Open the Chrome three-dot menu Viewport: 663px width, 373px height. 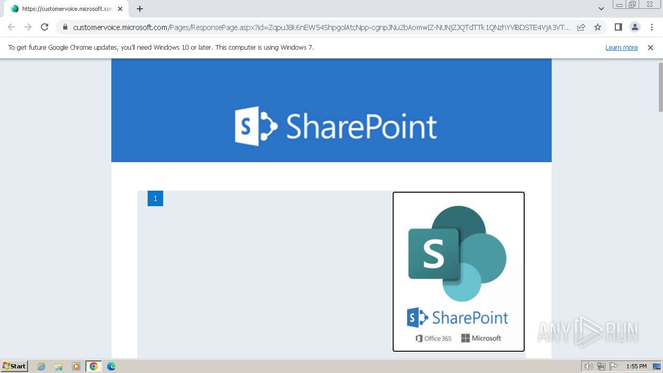[x=651, y=27]
